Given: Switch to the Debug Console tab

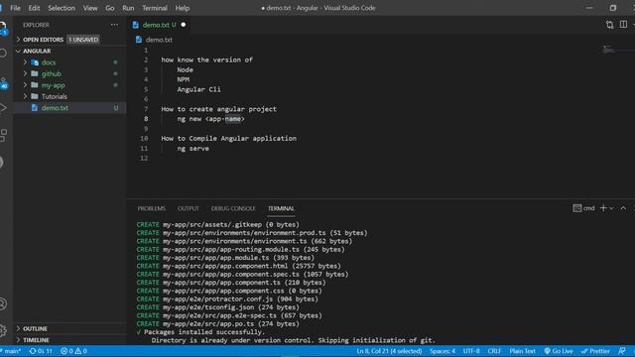Looking at the screenshot, I should coord(233,208).
